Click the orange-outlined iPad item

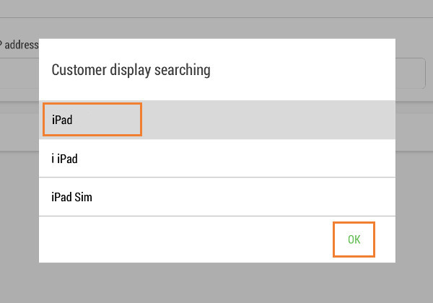pos(92,120)
